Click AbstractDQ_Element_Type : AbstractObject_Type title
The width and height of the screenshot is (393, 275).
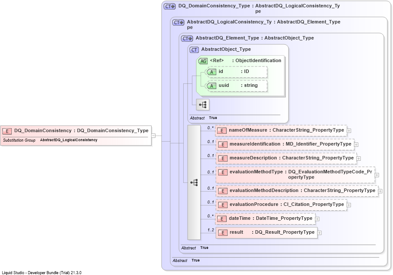[x=254, y=38]
